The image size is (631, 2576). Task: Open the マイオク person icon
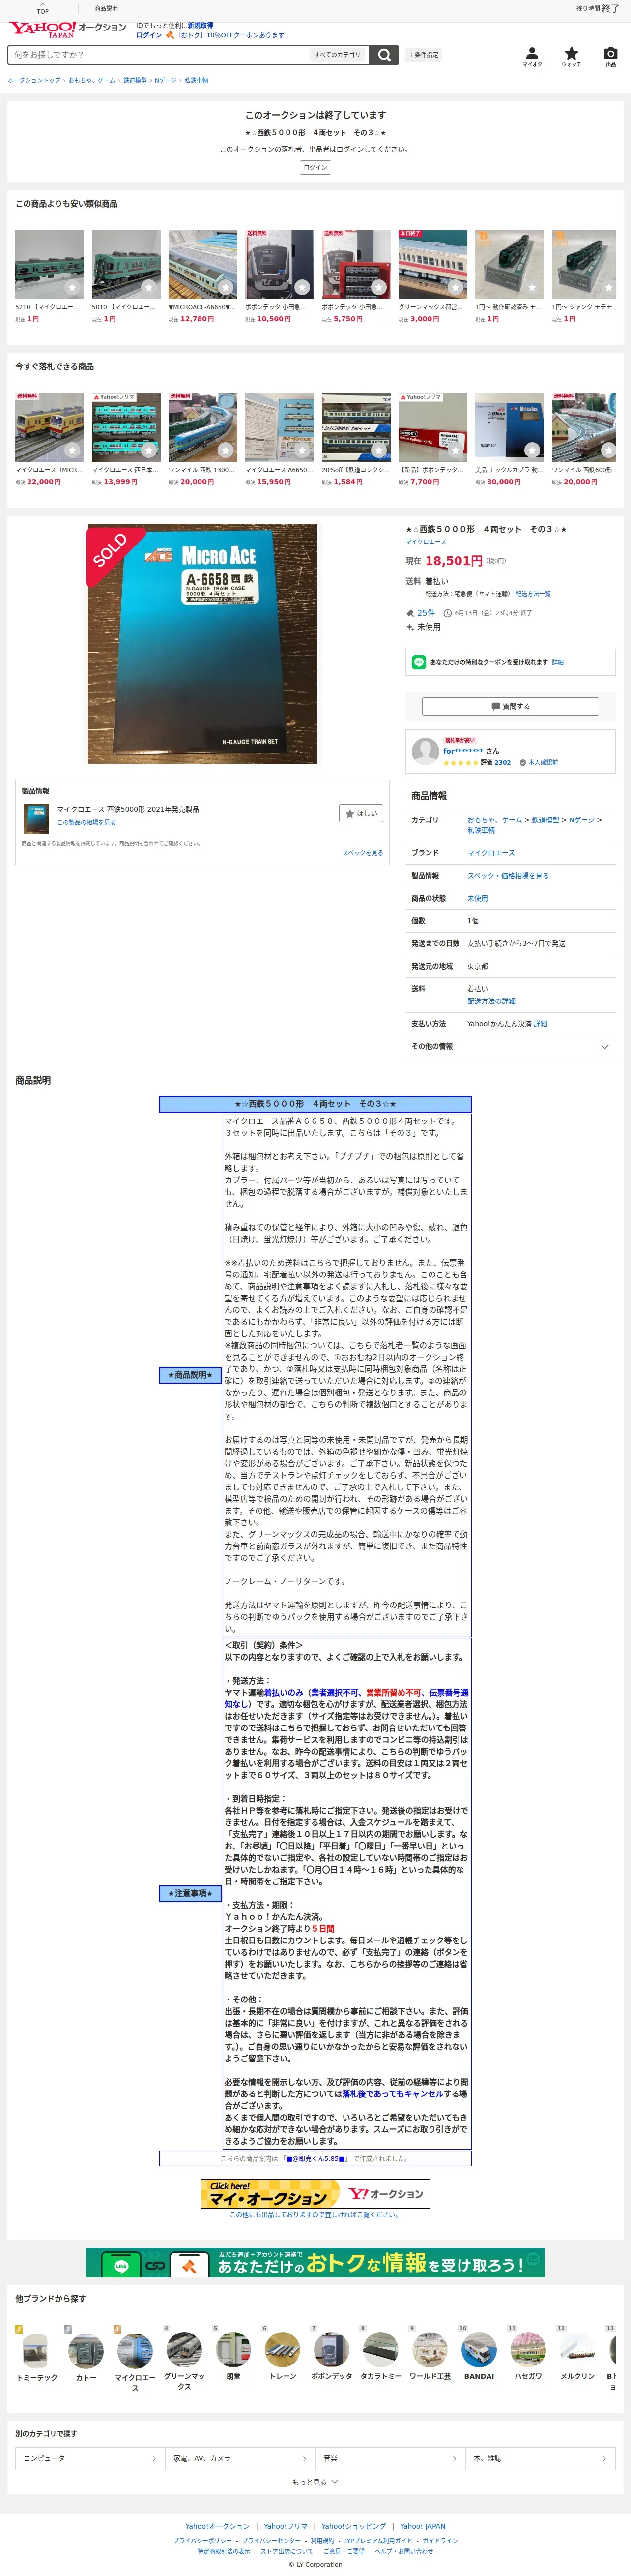pyautogui.click(x=532, y=56)
